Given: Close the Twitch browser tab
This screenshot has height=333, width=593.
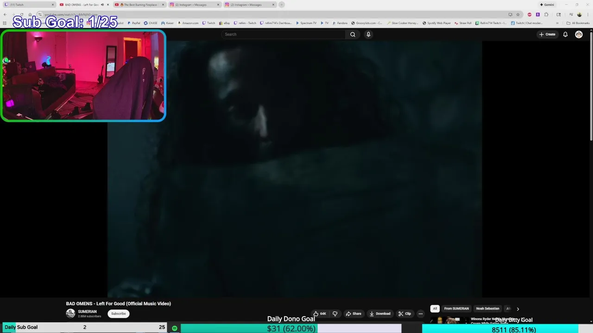Looking at the screenshot, I should pyautogui.click(x=53, y=5).
